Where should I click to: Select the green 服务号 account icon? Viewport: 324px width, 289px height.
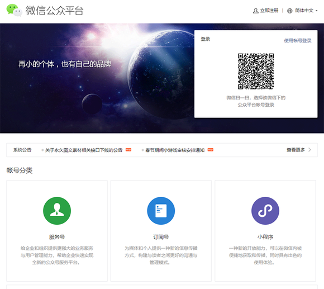(x=57, y=211)
